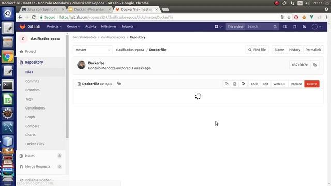Copy source to clipboard icon
This screenshot has height=186, width=331.
[227, 84]
